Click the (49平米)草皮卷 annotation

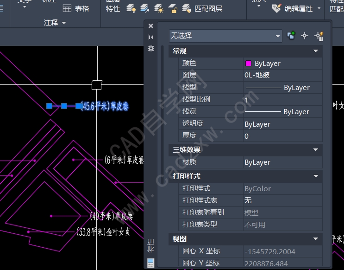pos(112,216)
